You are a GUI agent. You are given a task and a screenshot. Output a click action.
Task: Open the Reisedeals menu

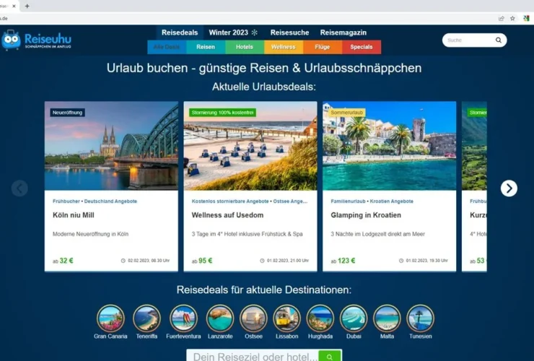[180, 32]
